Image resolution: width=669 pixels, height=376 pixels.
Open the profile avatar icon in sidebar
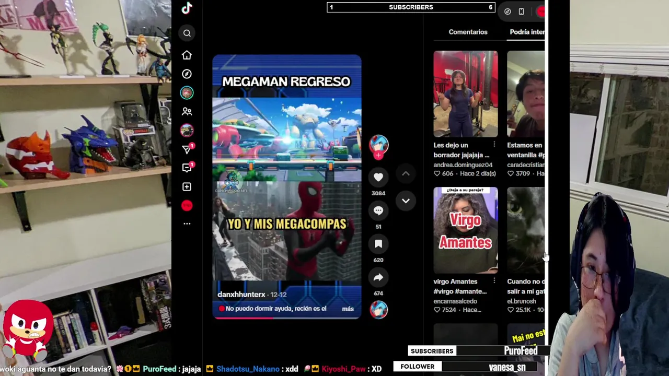click(x=187, y=130)
